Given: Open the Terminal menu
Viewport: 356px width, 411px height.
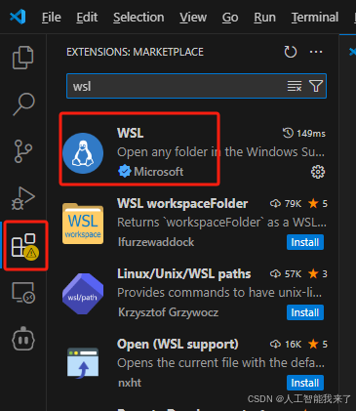Looking at the screenshot, I should pyautogui.click(x=315, y=17).
